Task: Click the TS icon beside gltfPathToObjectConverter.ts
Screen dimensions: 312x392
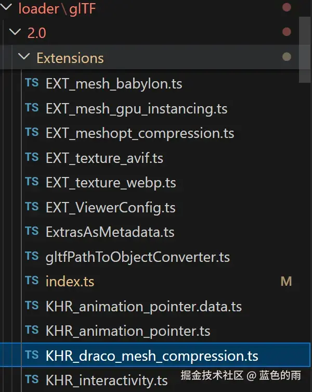Action: [x=32, y=257]
